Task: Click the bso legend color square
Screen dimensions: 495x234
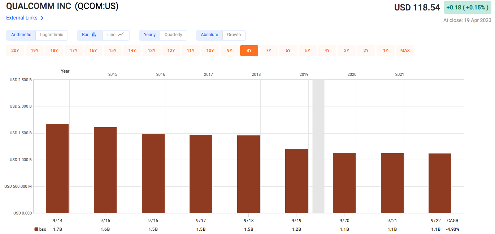Action: [35, 229]
